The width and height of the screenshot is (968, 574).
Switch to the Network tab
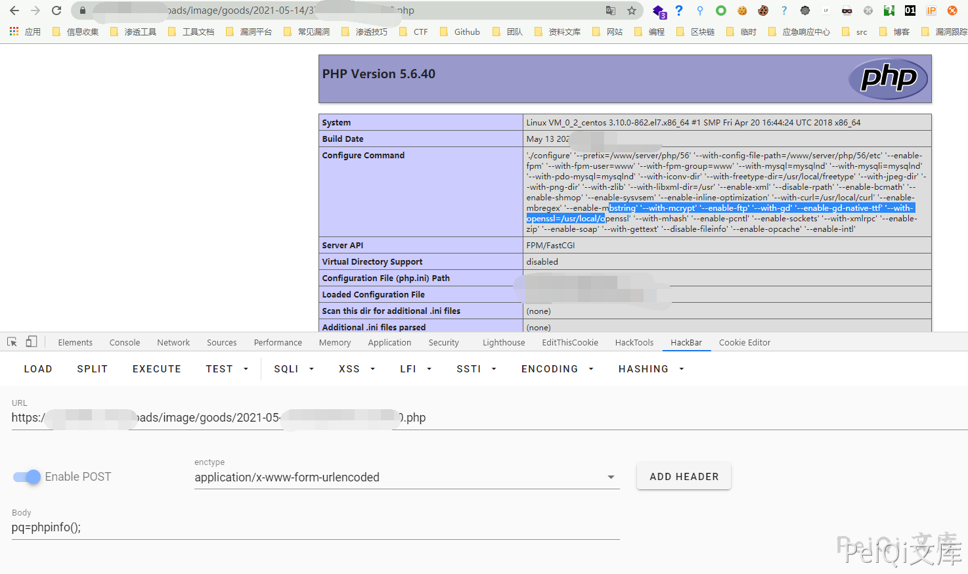(x=173, y=342)
